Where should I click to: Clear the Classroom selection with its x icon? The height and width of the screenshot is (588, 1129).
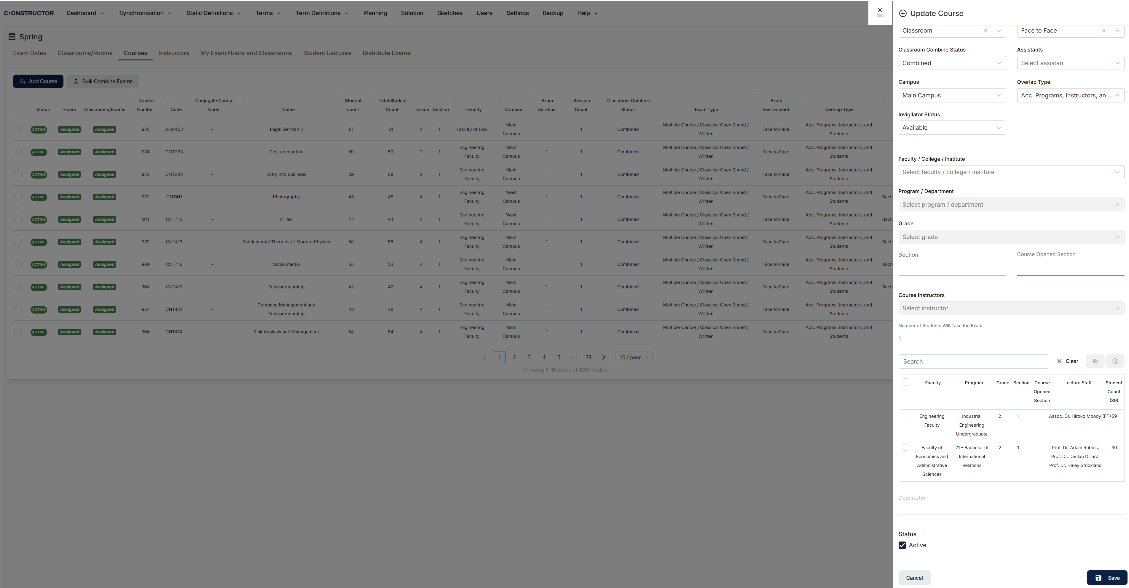[985, 31]
